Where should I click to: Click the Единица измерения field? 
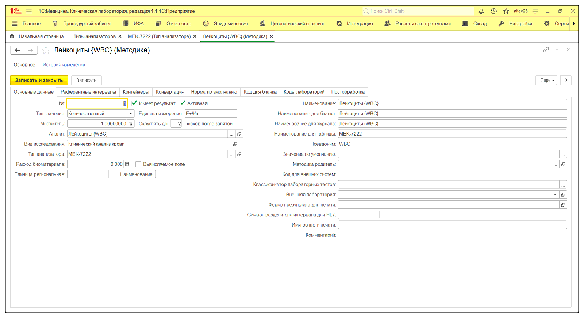(211, 114)
